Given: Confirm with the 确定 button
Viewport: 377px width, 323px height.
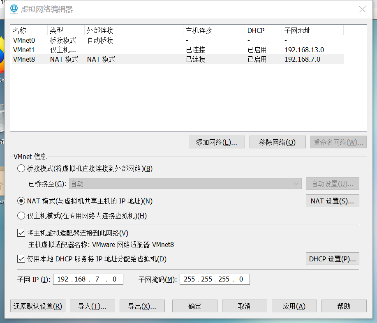Looking at the screenshot, I should point(195,306).
